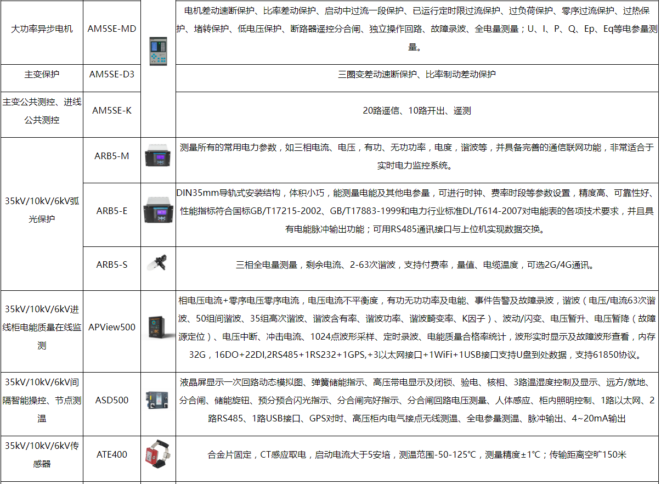
Task: Click the 三圈变差动速断保护 description text
Action: tap(417, 74)
